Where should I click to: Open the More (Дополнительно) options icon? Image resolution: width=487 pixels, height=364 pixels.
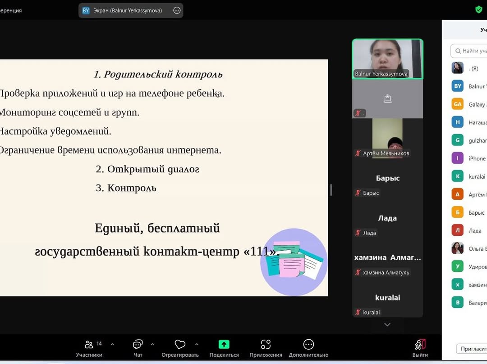coord(308,345)
